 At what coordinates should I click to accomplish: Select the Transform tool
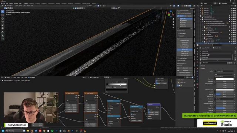(x=3, y=28)
